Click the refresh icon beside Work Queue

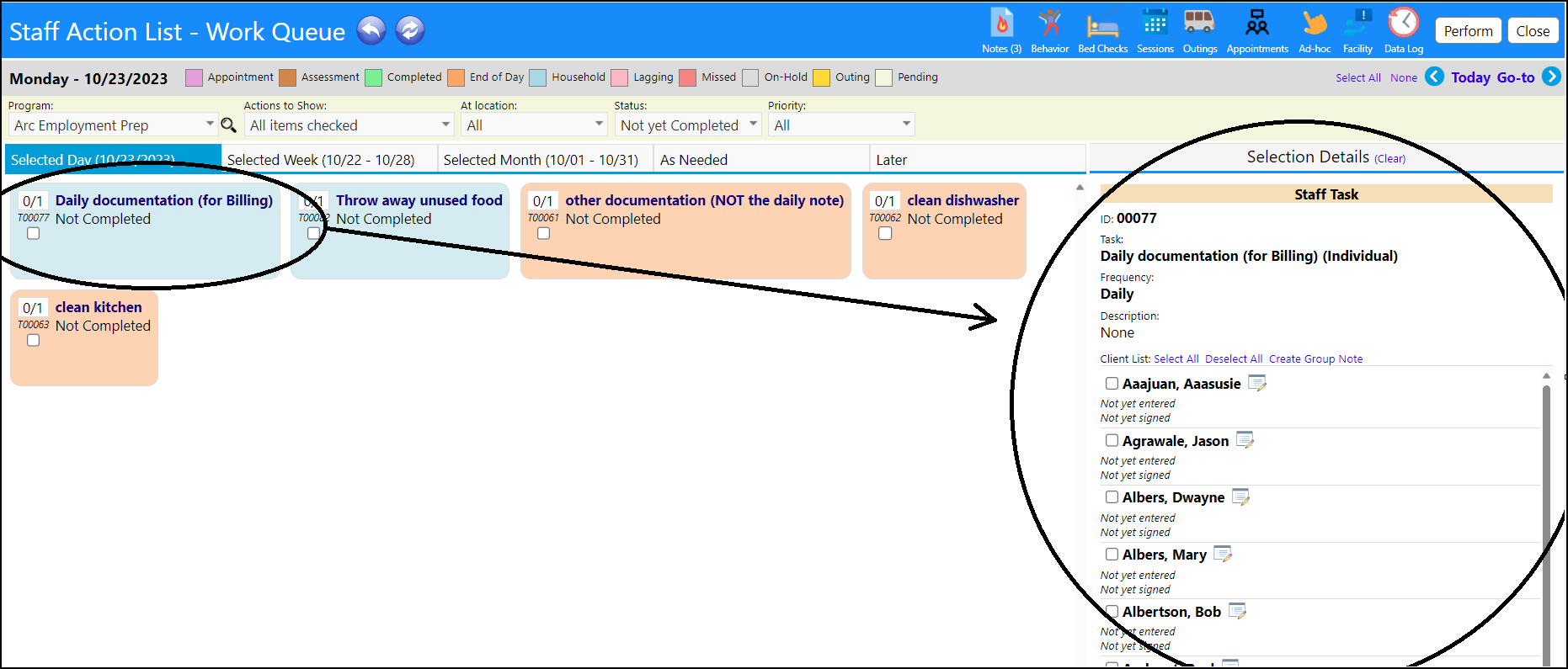click(410, 30)
